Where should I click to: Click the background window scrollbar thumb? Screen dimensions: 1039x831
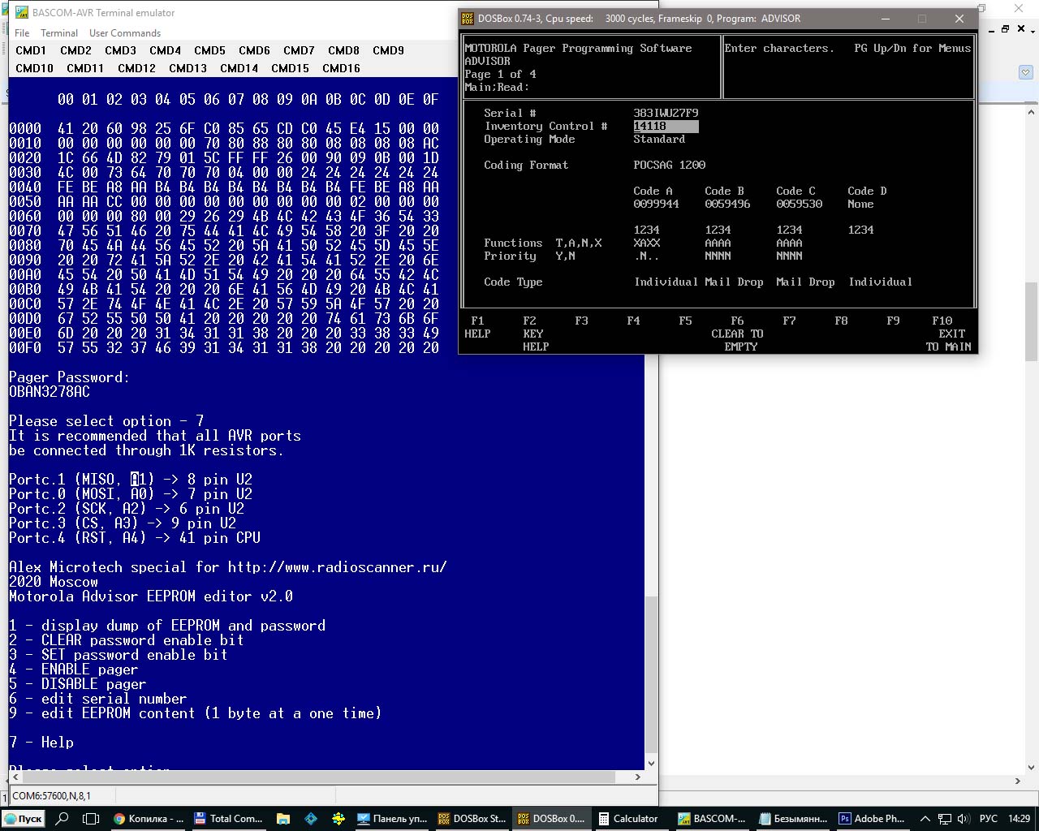pos(1031,321)
